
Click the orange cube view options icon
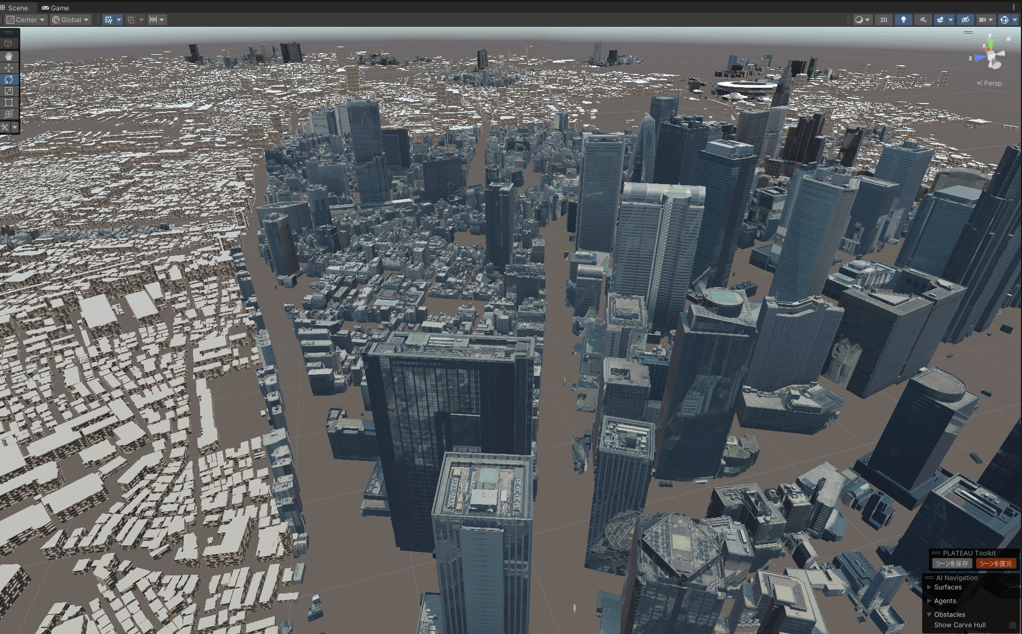(x=8, y=43)
